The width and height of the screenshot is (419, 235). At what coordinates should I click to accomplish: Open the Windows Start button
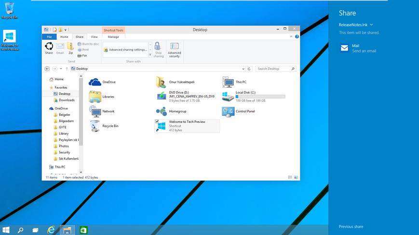click(6, 230)
